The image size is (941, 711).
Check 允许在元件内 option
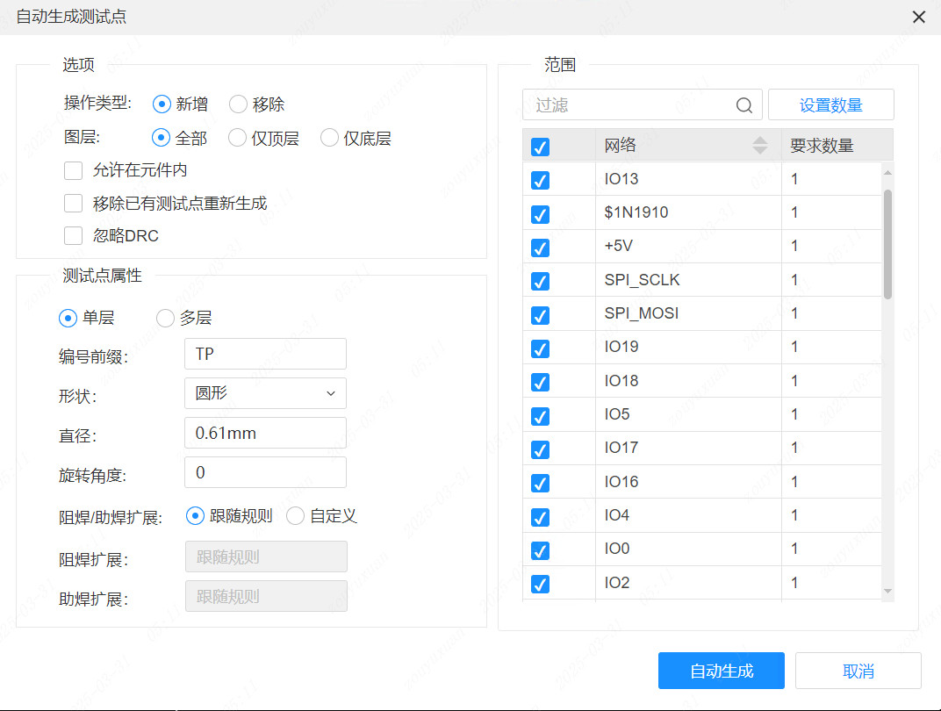pos(74,170)
